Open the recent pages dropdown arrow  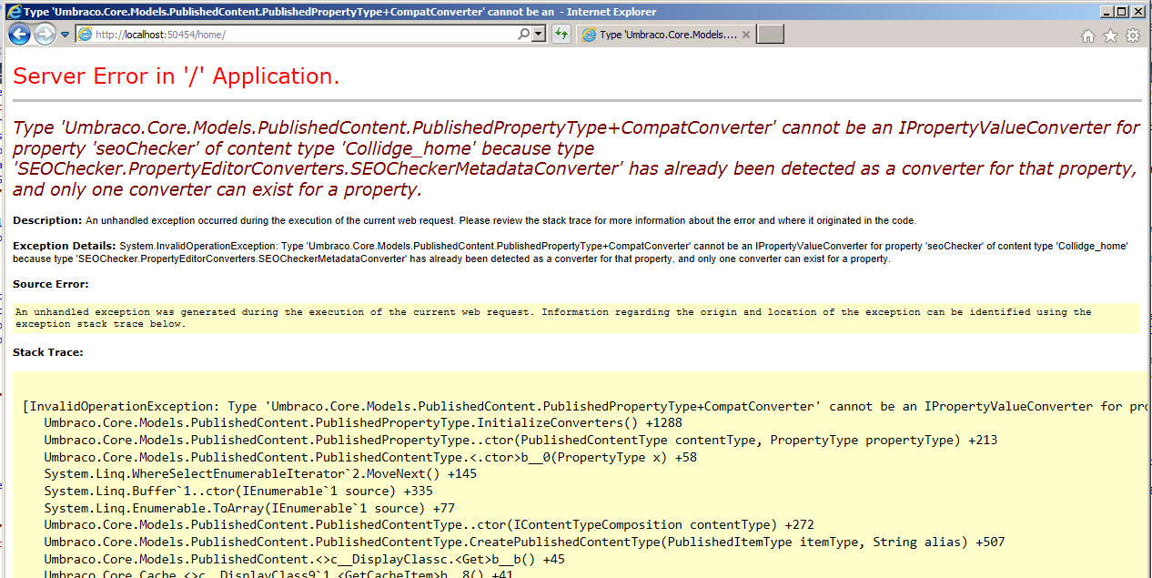[x=66, y=35]
